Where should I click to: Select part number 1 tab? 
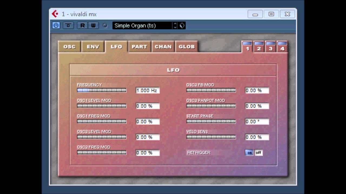(247, 47)
